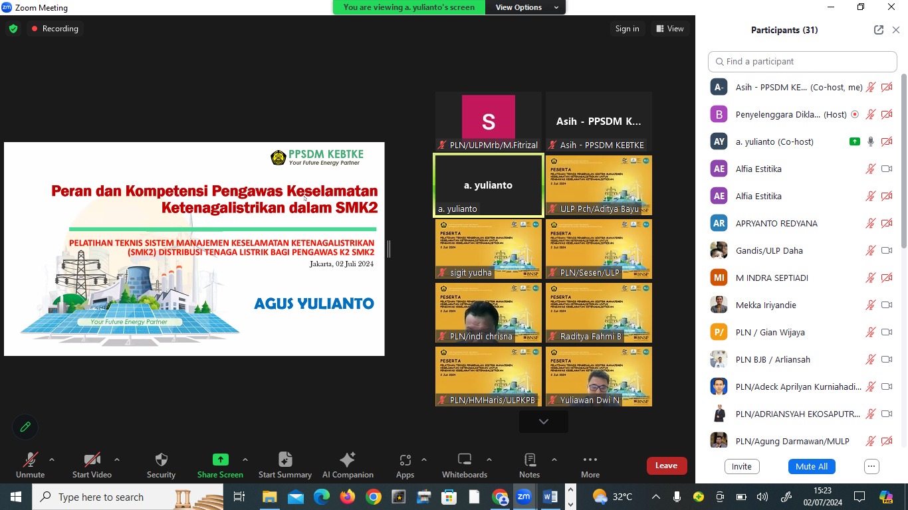Viewport: 908px width, 510px height.
Task: Open Microsoft Word from taskbar
Action: pos(550,497)
